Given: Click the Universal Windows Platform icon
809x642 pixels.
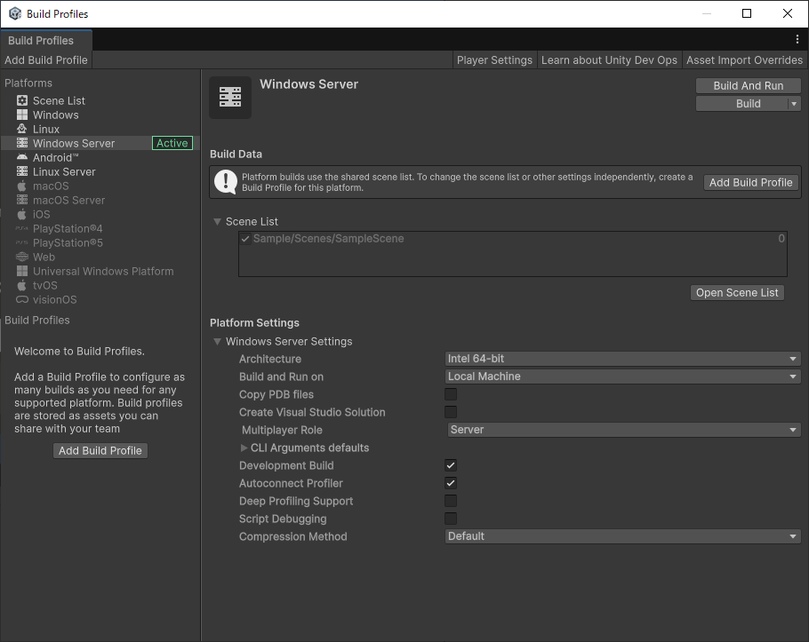Looking at the screenshot, I should pyautogui.click(x=22, y=271).
